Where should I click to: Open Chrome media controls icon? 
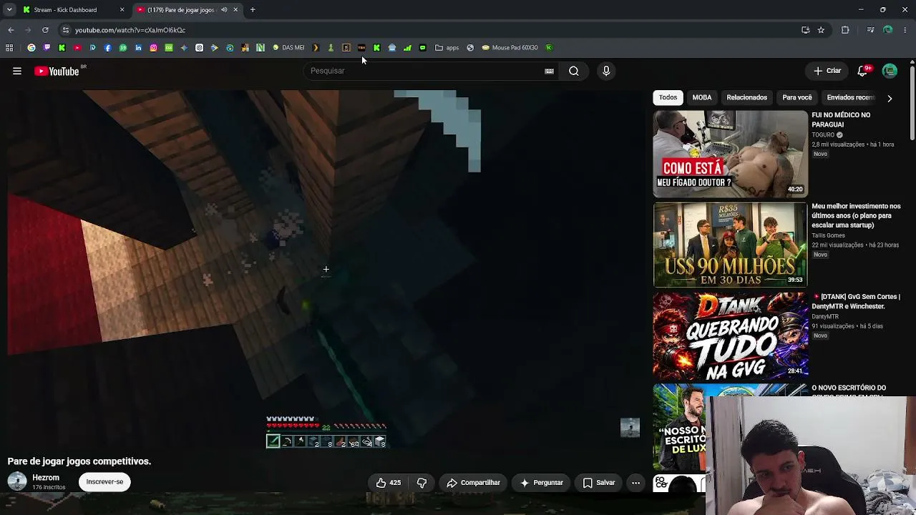click(870, 30)
